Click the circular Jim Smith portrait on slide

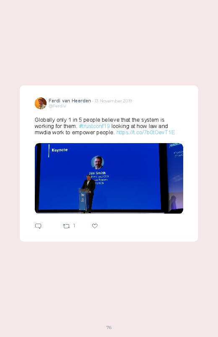pos(98,162)
